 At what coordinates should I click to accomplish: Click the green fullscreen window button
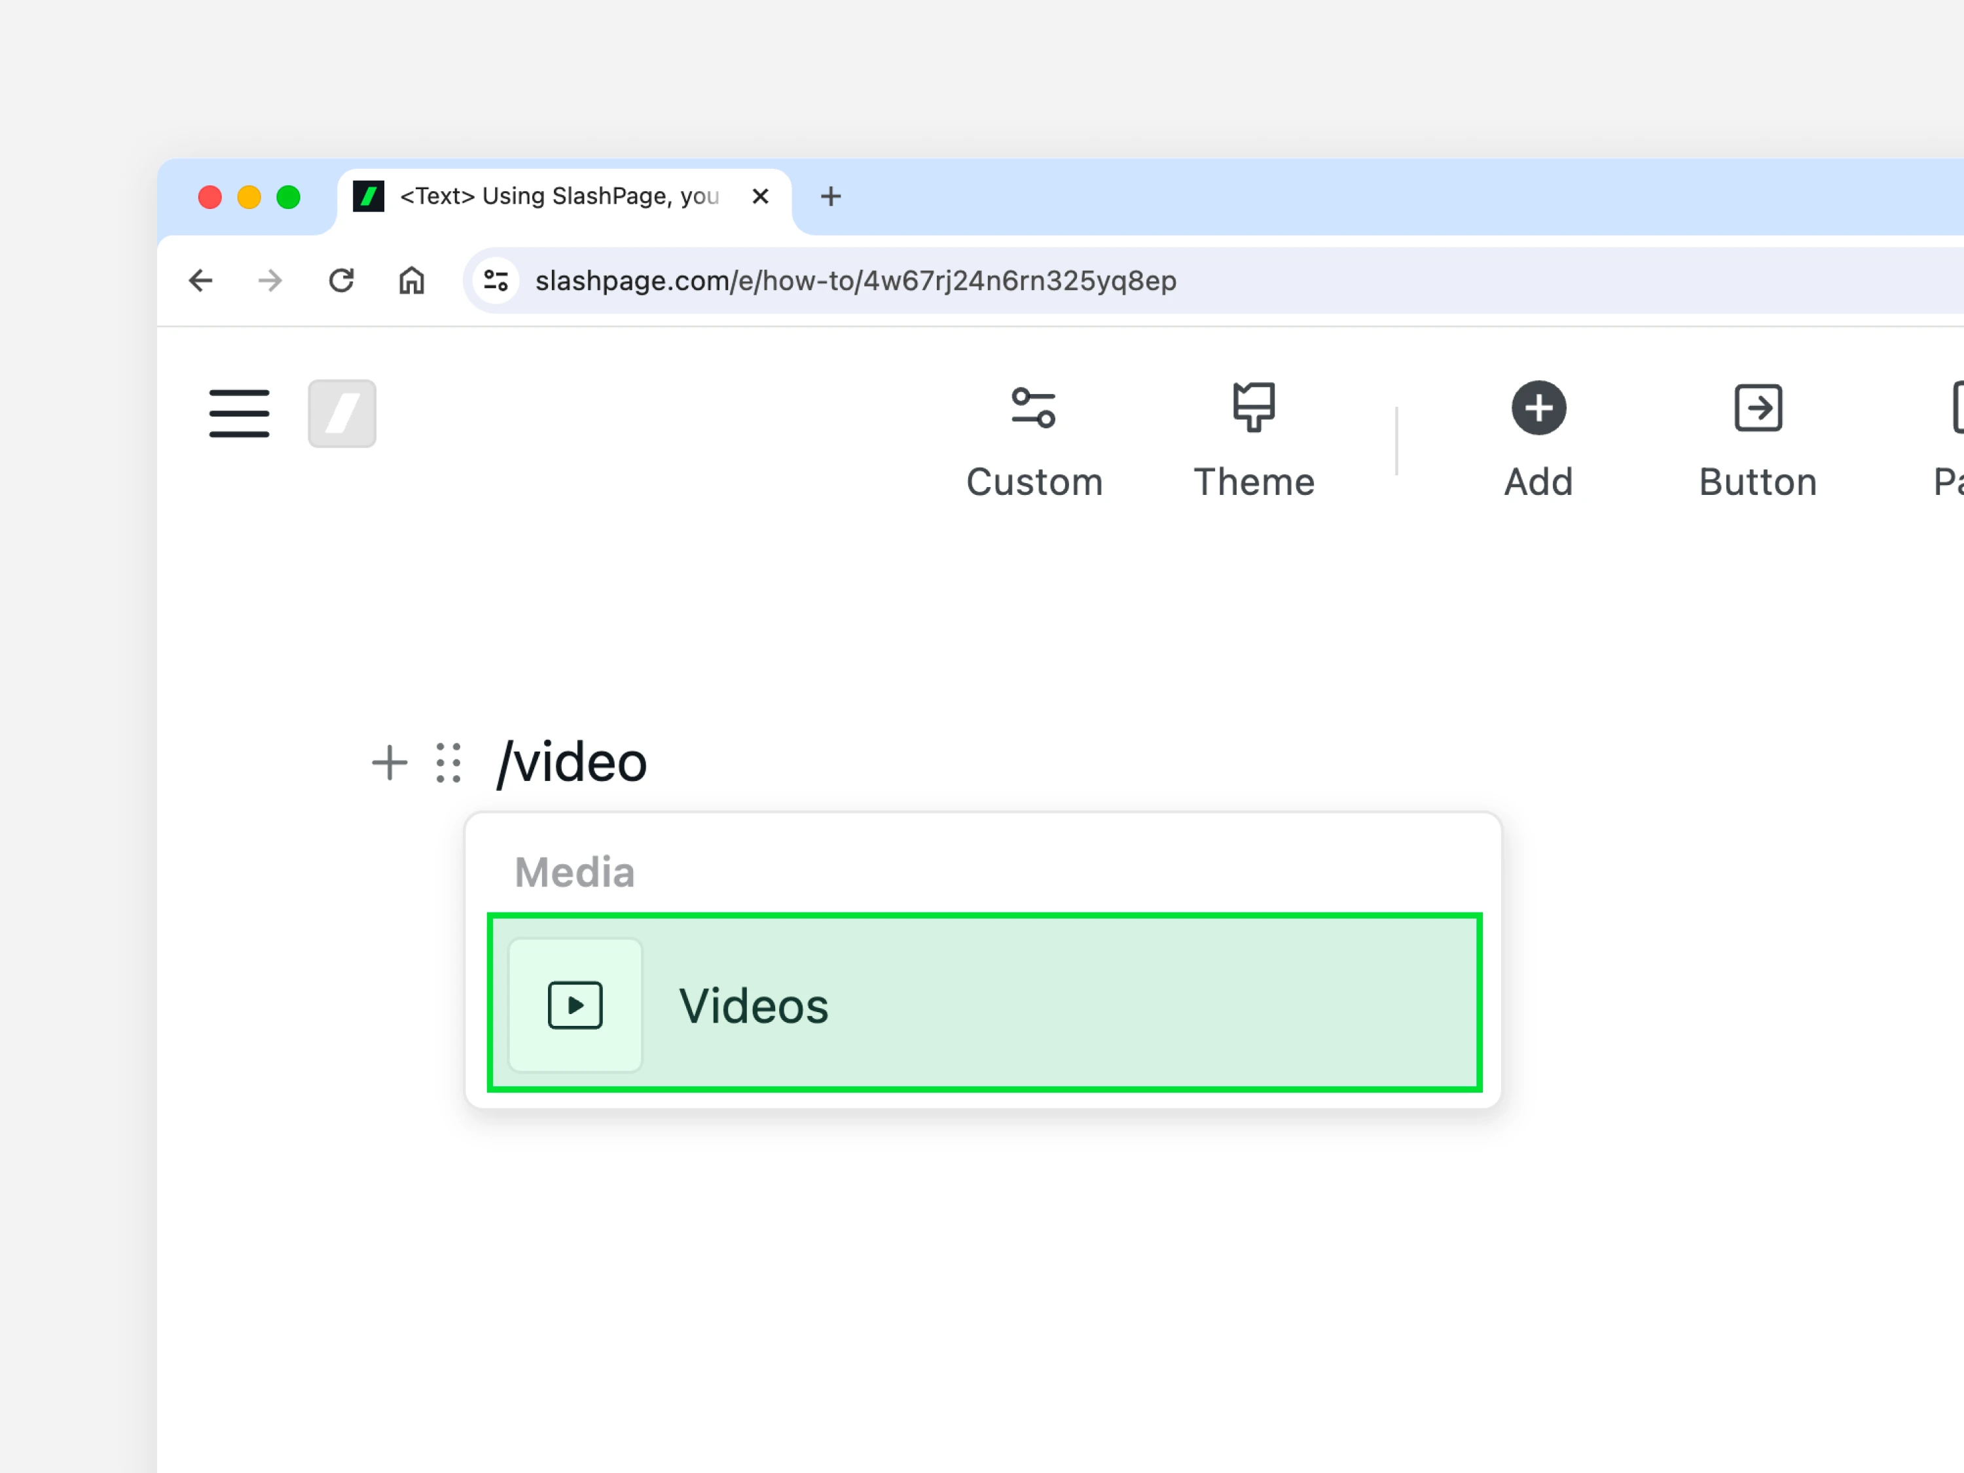[x=289, y=196]
